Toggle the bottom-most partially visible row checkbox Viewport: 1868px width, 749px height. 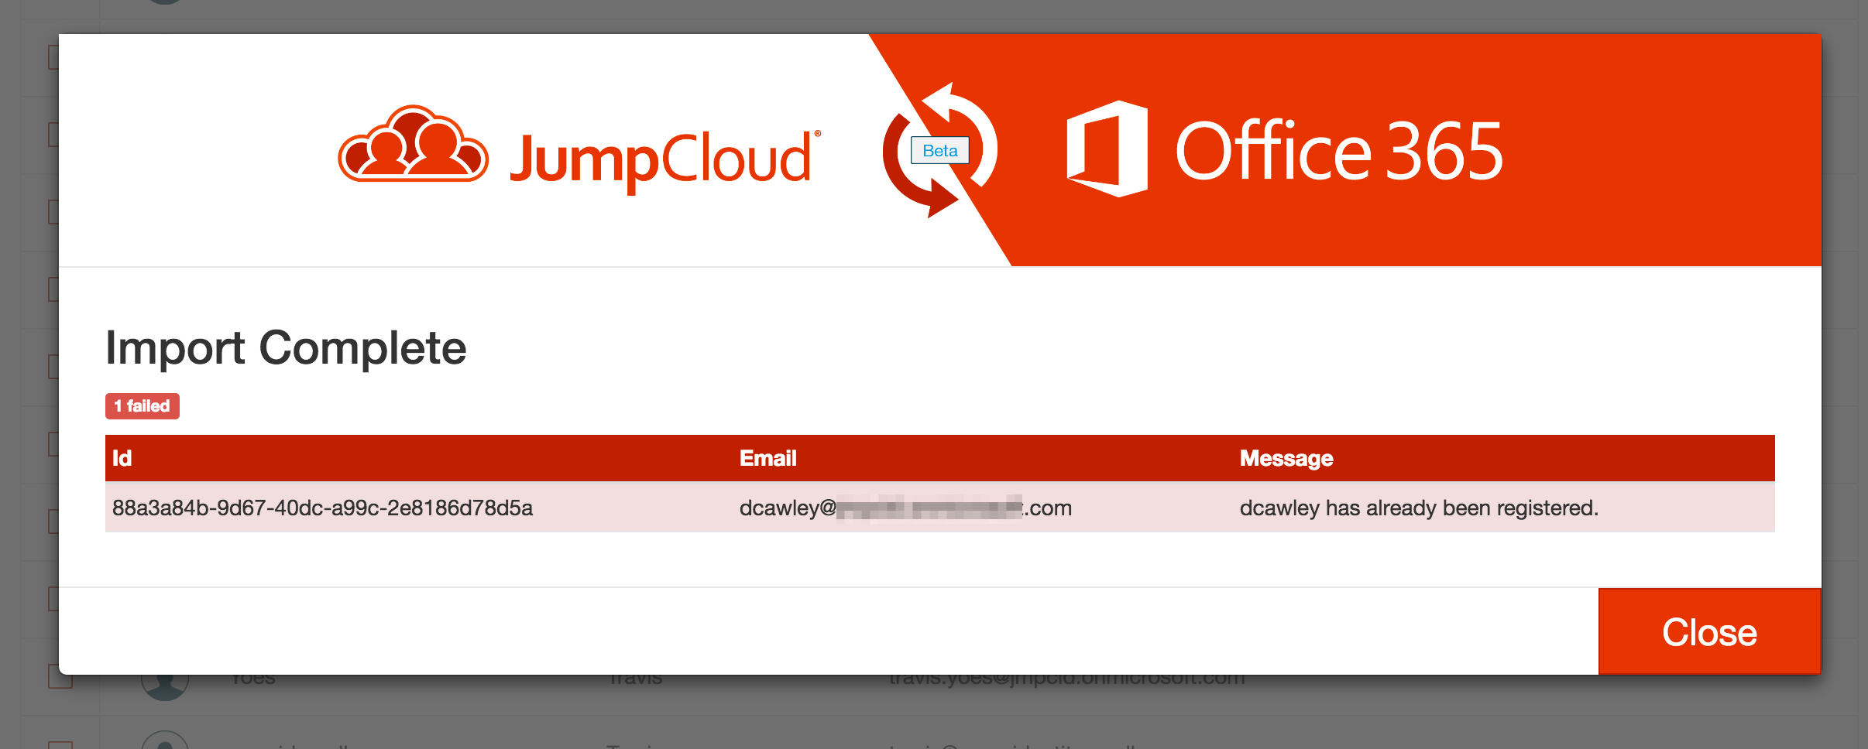coord(60,744)
